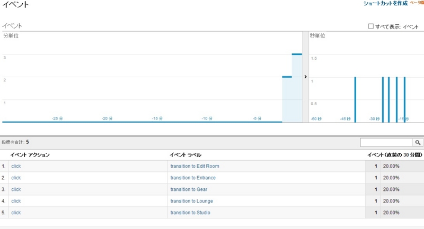Click the click action in row 5

pyautogui.click(x=16, y=213)
